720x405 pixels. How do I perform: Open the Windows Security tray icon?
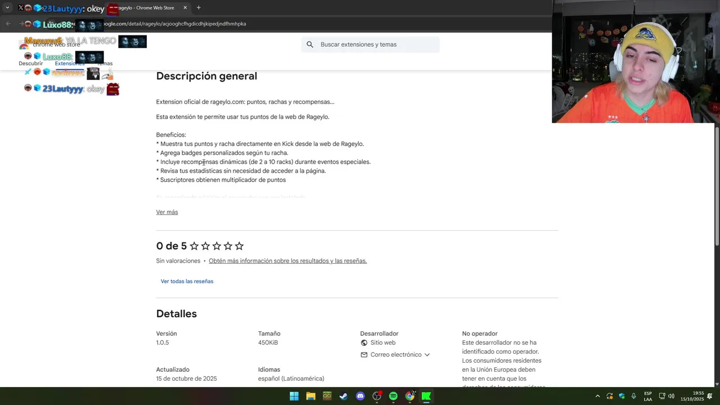[x=622, y=396]
